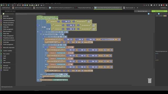This screenshot has width=168, height=94.
Task: Click Save mod element button
Action: tap(159, 11)
